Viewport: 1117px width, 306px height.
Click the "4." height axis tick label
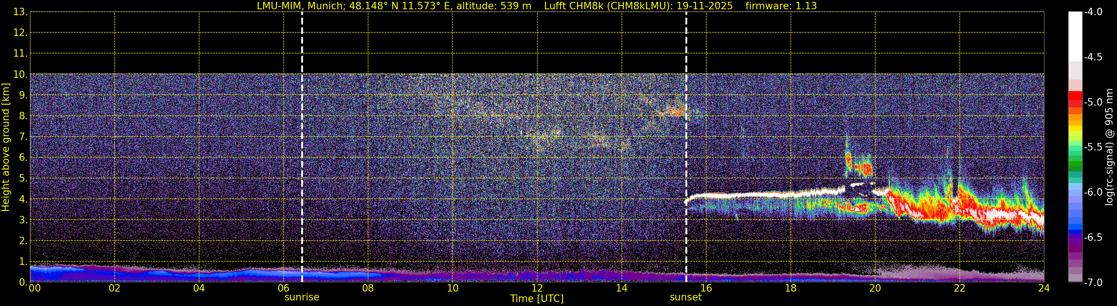(23, 199)
